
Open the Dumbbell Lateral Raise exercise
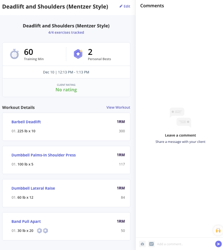pyautogui.click(x=33, y=188)
